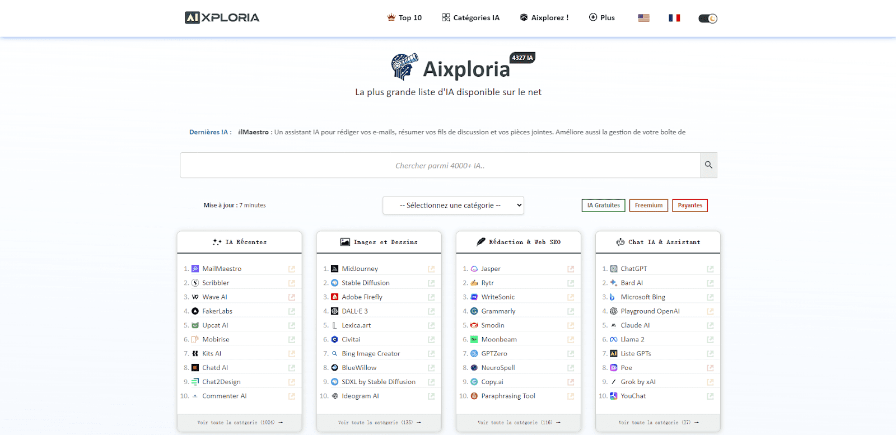Open the Bing Image Creator entry
This screenshot has height=435, width=896.
pos(371,354)
